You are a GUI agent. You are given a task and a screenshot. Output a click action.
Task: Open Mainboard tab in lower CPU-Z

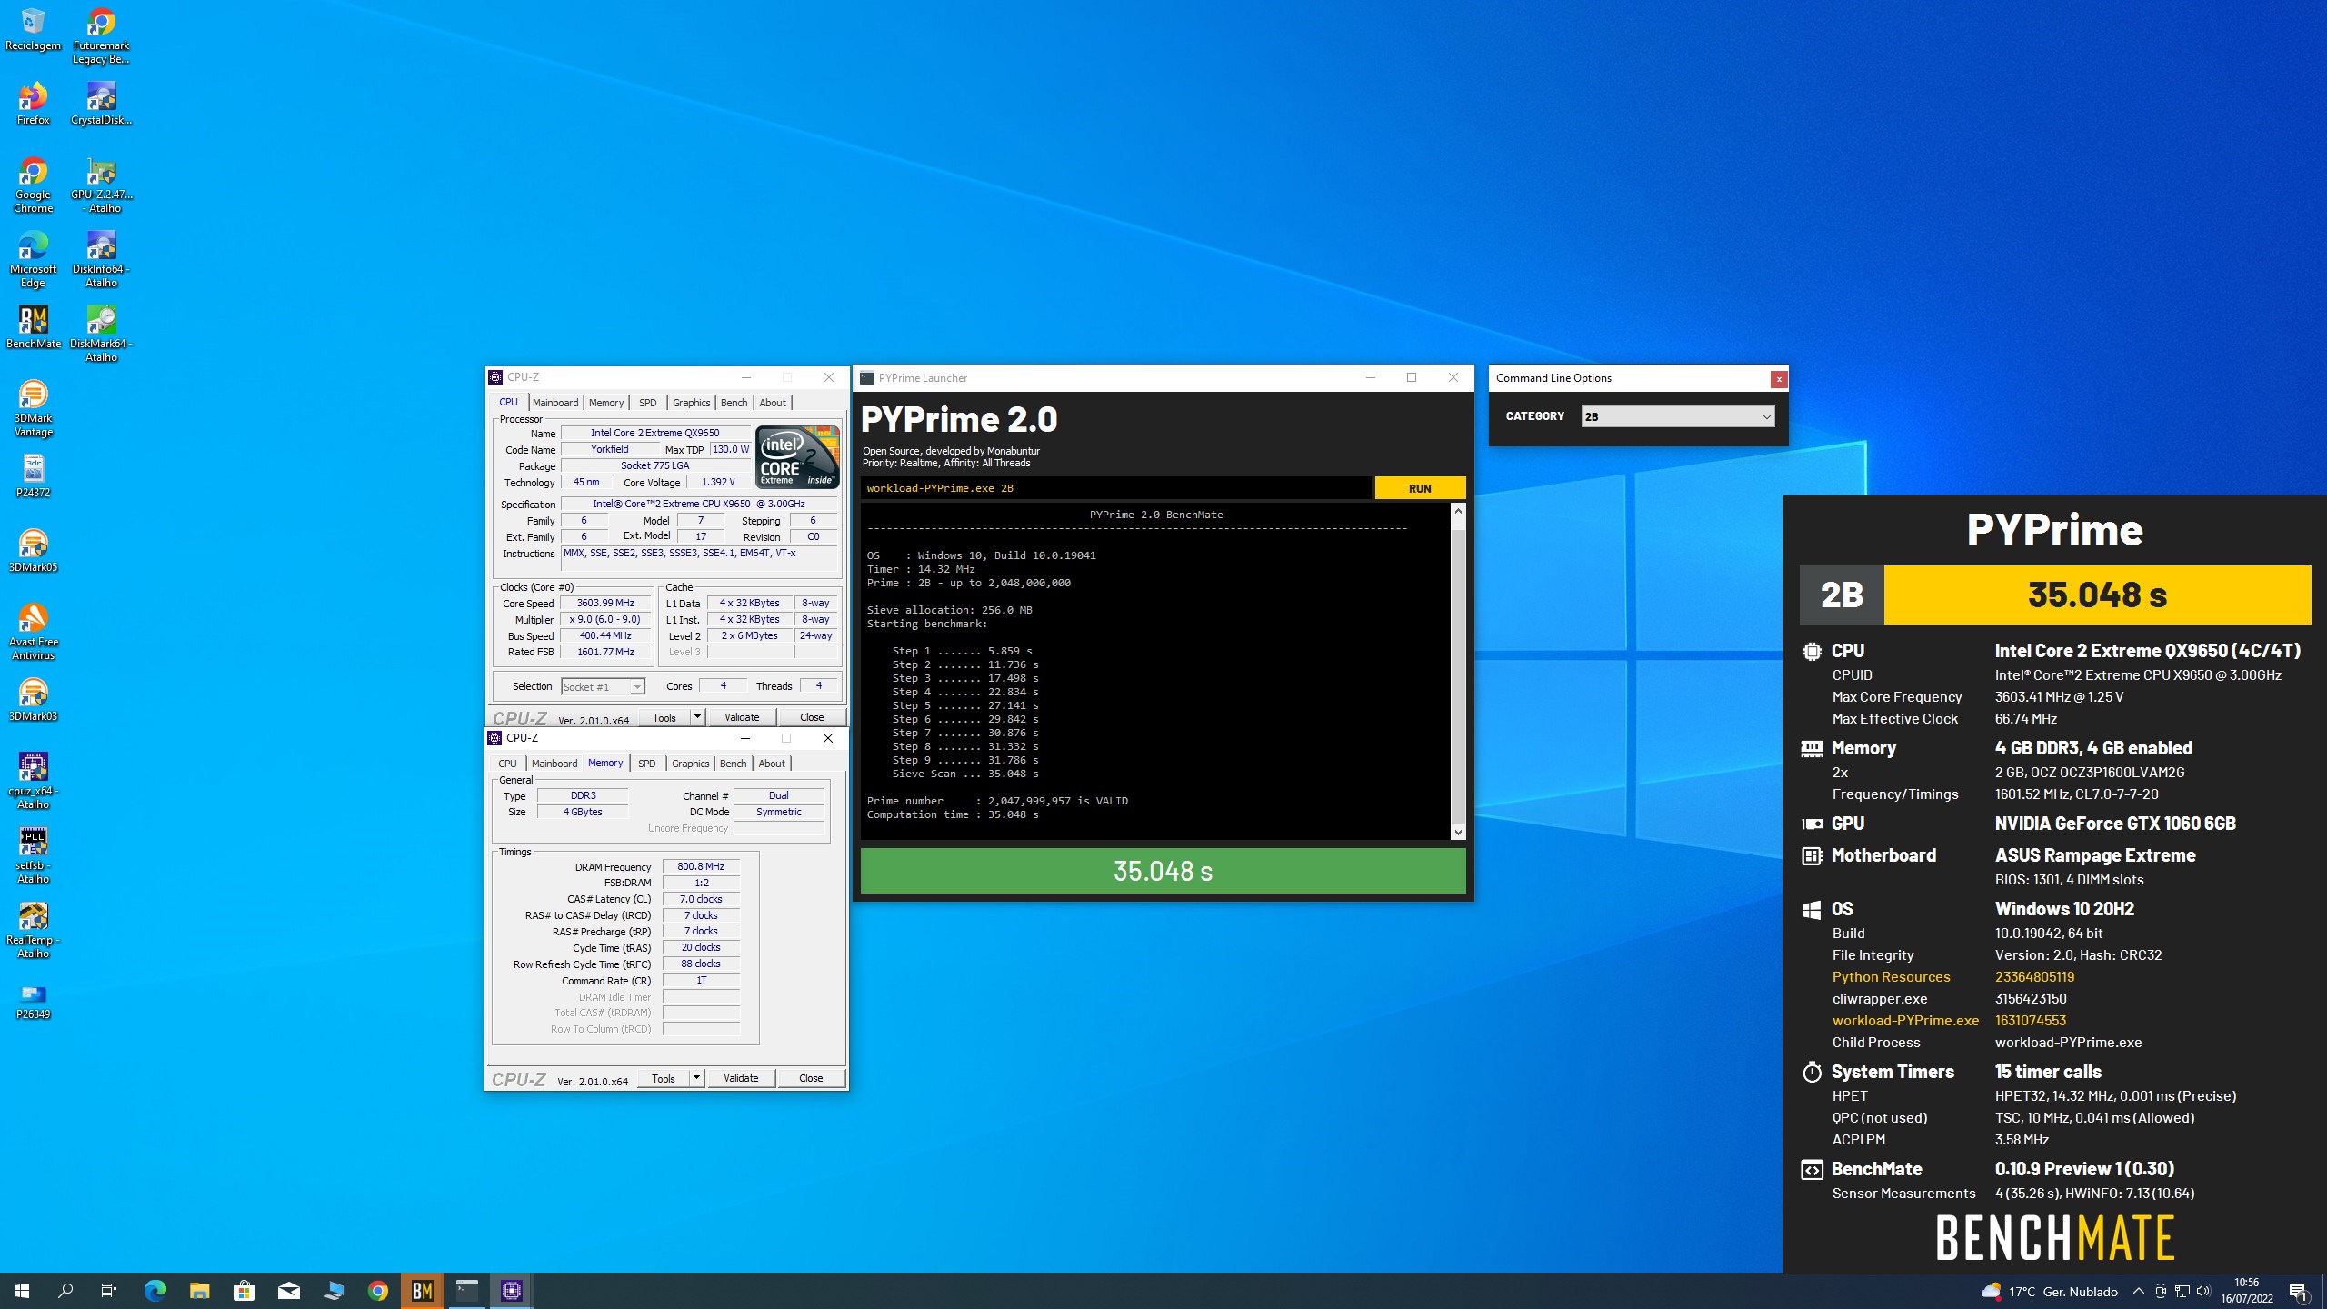click(554, 764)
